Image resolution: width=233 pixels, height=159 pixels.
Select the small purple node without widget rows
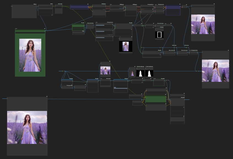(79, 7)
